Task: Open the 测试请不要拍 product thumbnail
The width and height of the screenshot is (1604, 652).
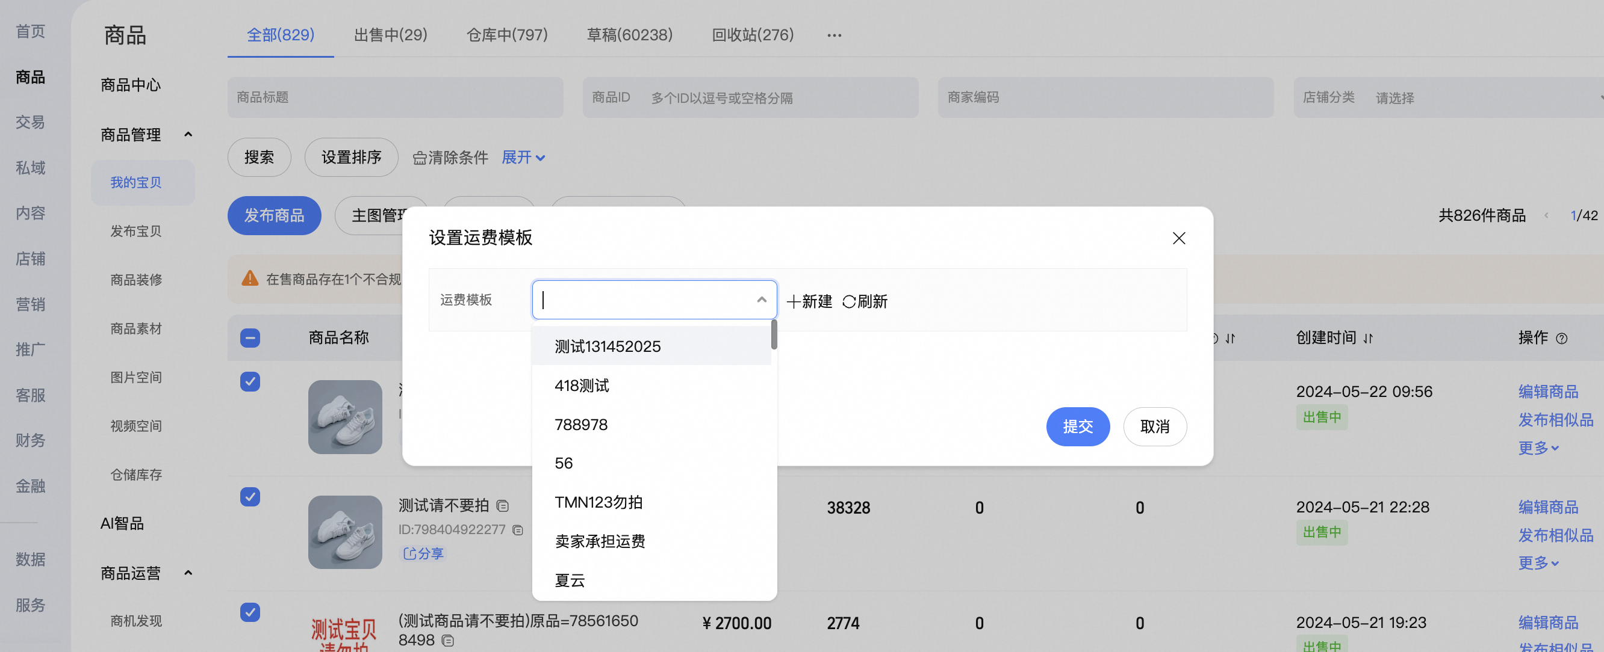Action: (345, 532)
